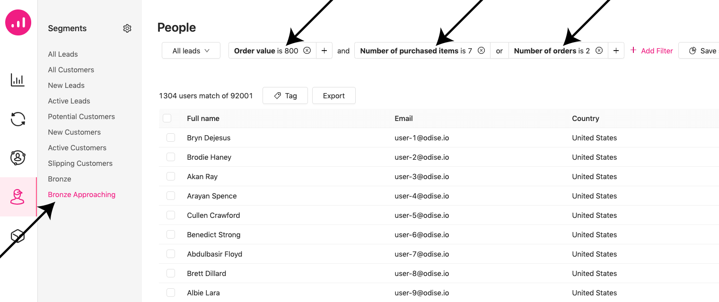Add condition after Number of orders filter

pyautogui.click(x=615, y=51)
